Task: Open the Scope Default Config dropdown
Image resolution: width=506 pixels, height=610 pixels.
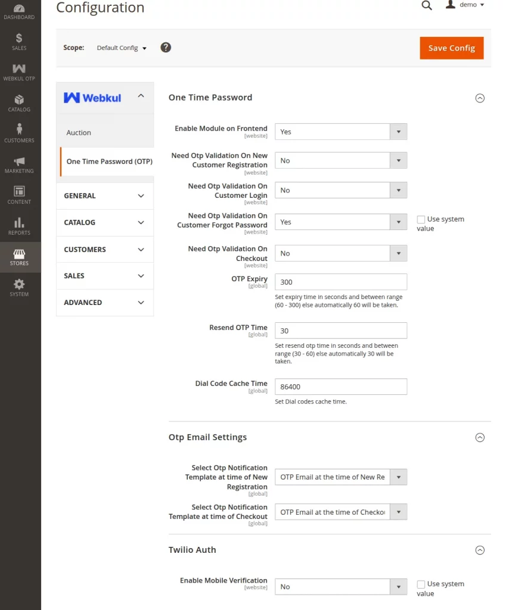Action: pyautogui.click(x=121, y=48)
